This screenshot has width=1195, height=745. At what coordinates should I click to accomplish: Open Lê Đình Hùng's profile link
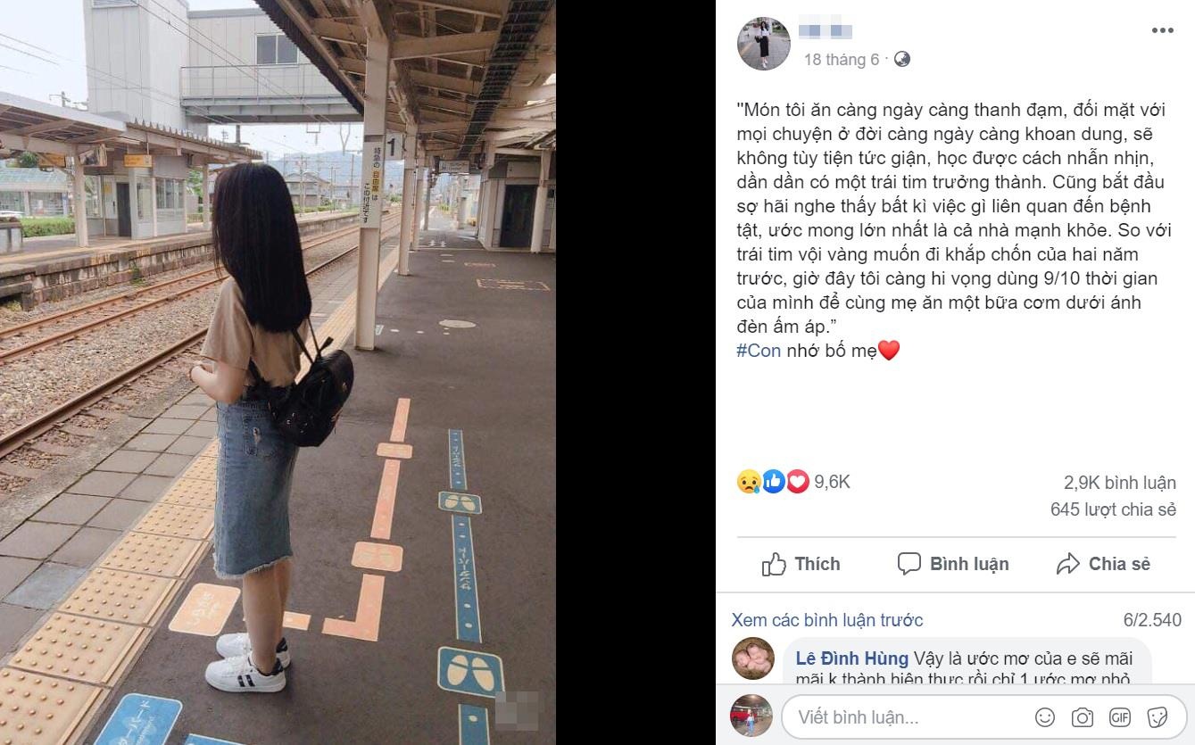coord(851,658)
